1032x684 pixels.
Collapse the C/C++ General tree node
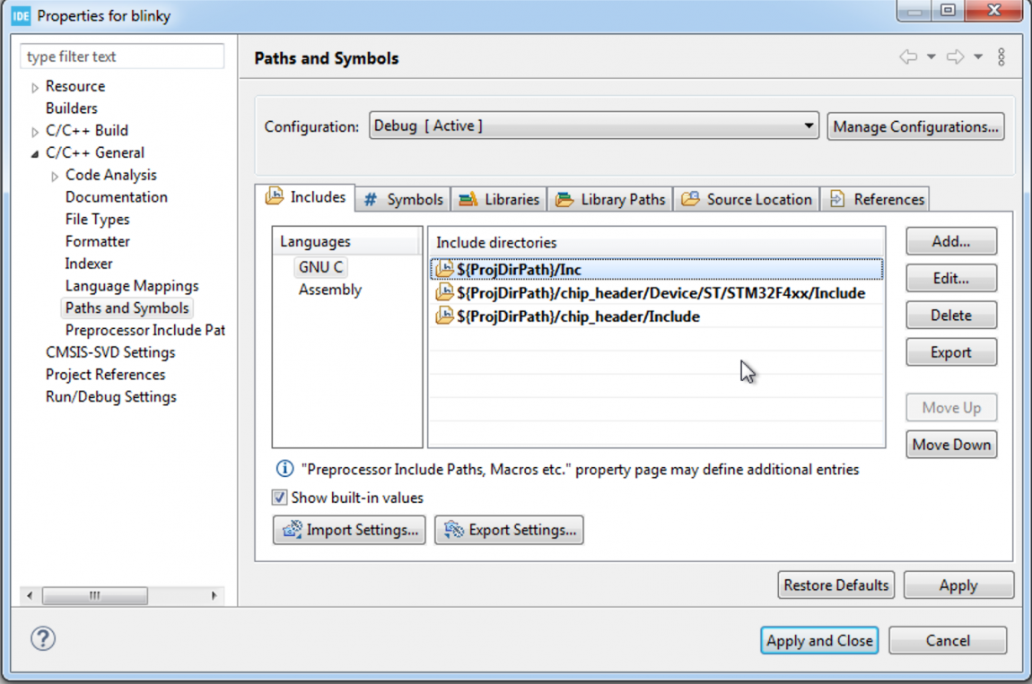pos(35,154)
